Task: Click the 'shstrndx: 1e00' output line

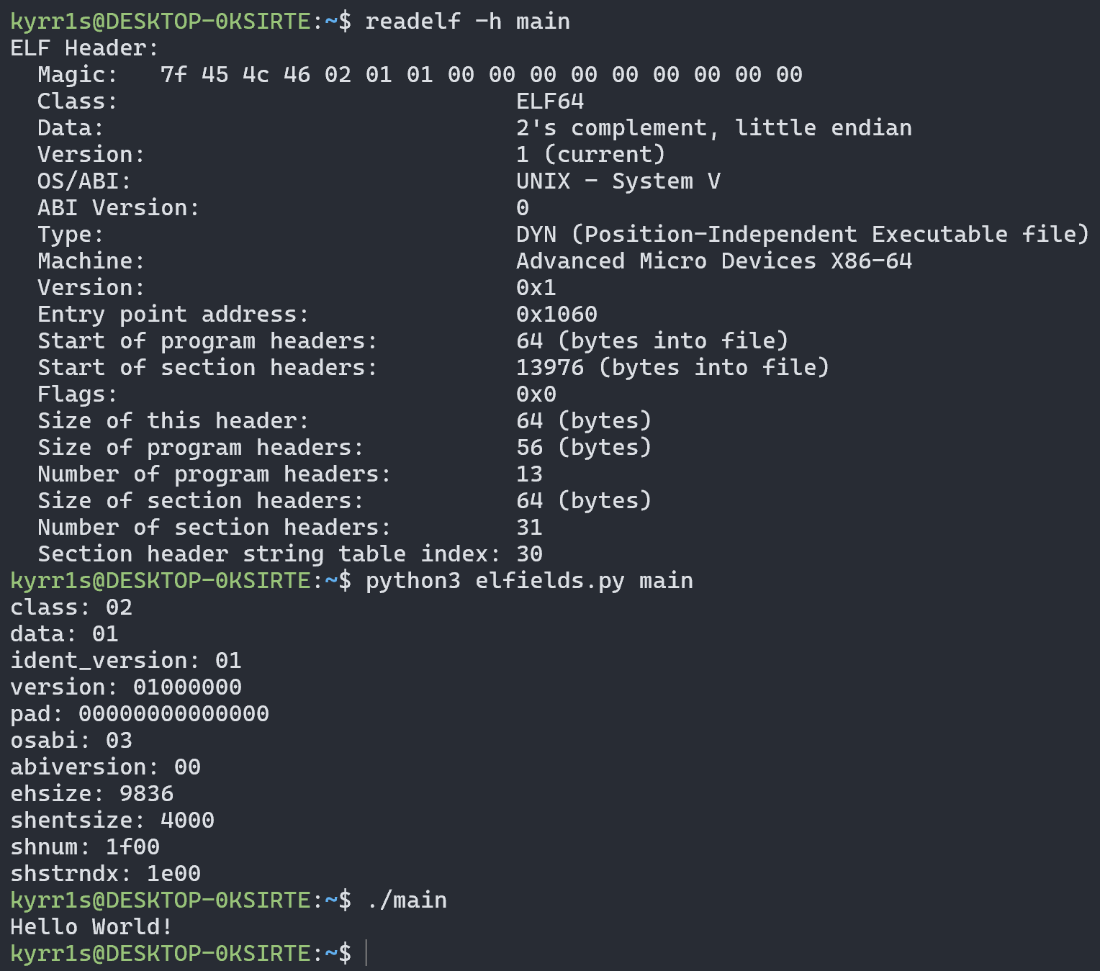Action: [x=105, y=874]
